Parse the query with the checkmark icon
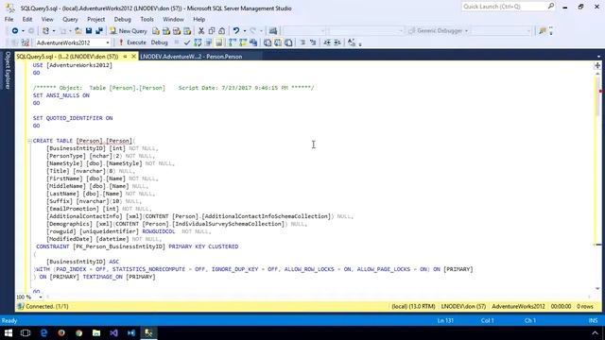605x340 pixels. point(187,42)
